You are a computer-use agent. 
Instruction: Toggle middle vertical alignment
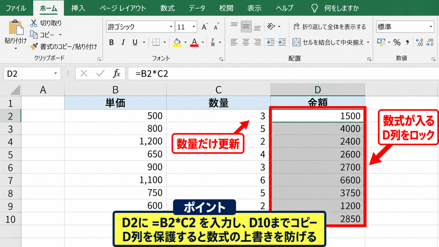(x=246, y=27)
